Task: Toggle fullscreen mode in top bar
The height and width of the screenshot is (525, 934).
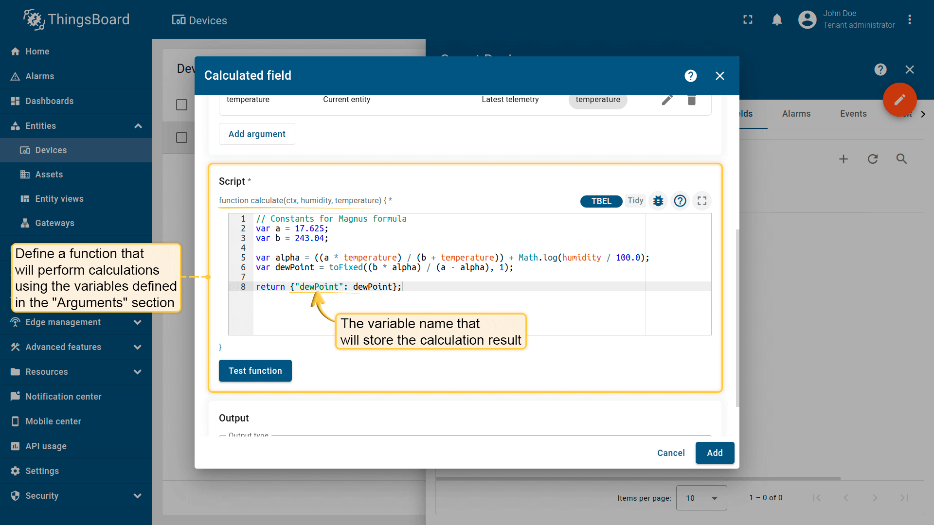Action: click(748, 19)
